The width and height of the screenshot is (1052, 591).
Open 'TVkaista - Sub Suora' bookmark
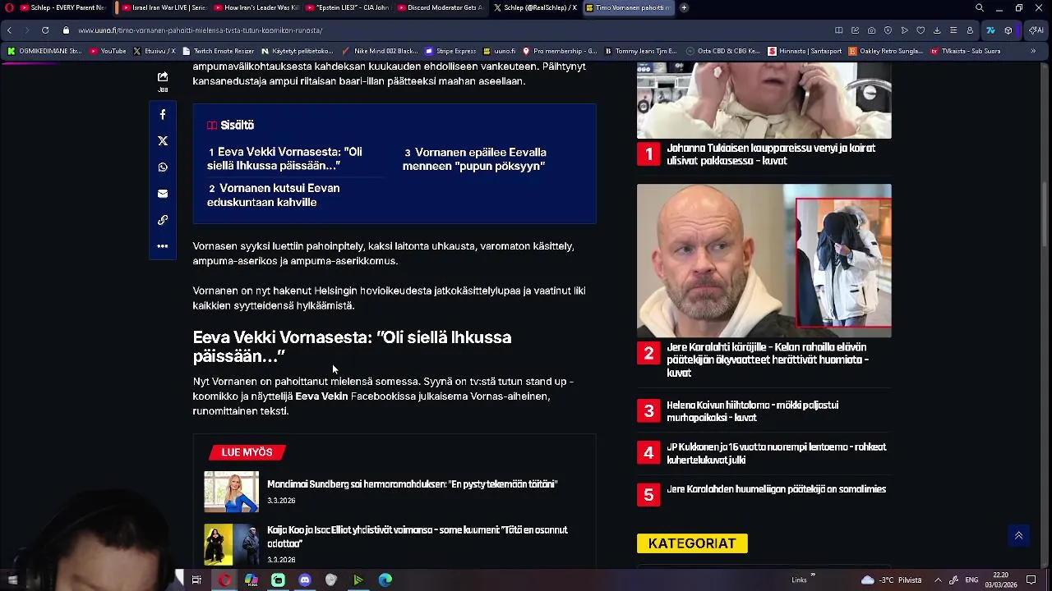966,51
